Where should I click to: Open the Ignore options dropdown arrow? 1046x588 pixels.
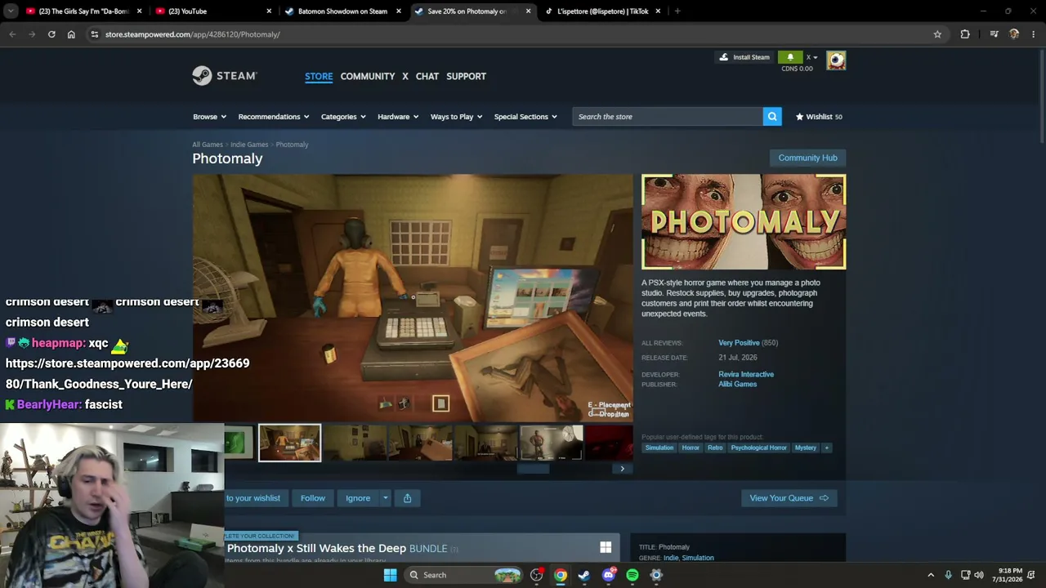point(386,498)
